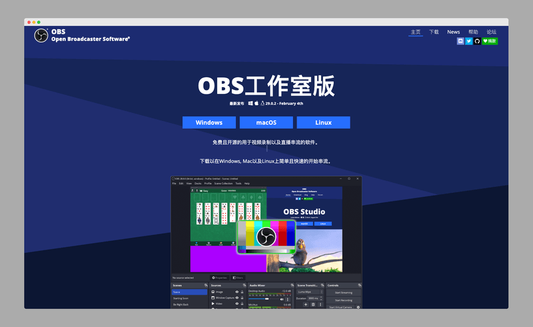Image resolution: width=533 pixels, height=327 pixels.
Task: Select the highlighted Scene item in Scenes list
Action: pos(189,292)
